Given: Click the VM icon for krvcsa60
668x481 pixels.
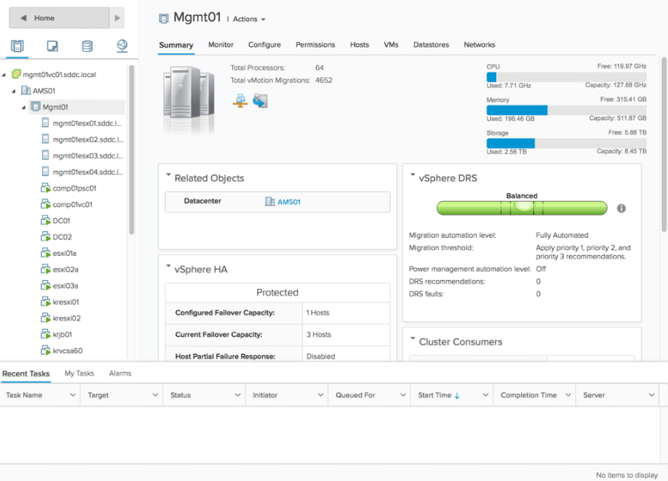Looking at the screenshot, I should tap(45, 350).
